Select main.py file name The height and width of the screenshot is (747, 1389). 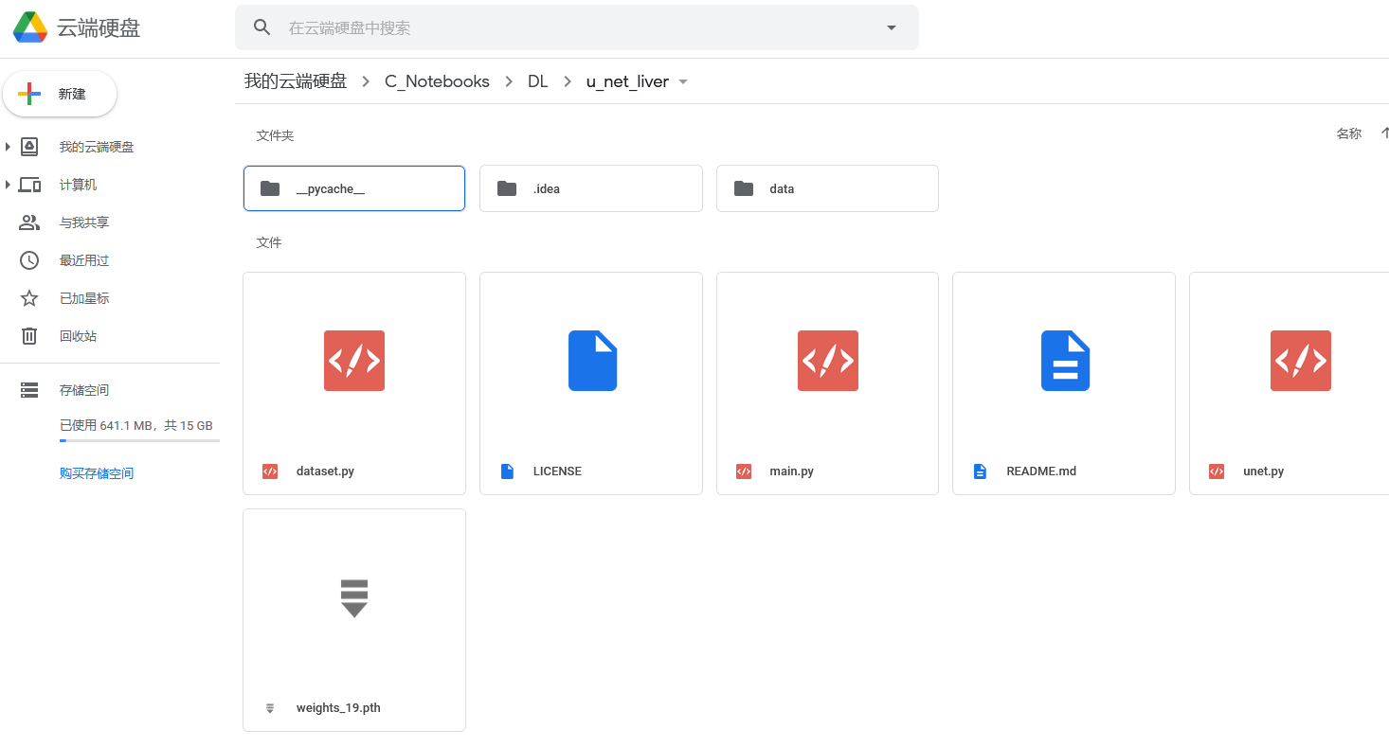click(792, 471)
